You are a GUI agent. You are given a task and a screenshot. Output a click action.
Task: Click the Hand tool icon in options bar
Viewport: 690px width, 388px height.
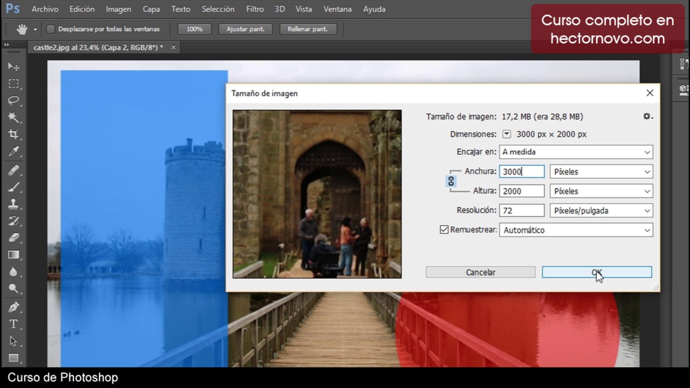(x=22, y=29)
